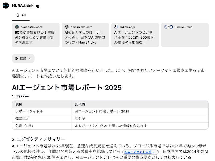The height and width of the screenshot is (161, 215).
Task: Click the 推論 atom icon
Action: [17, 58]
